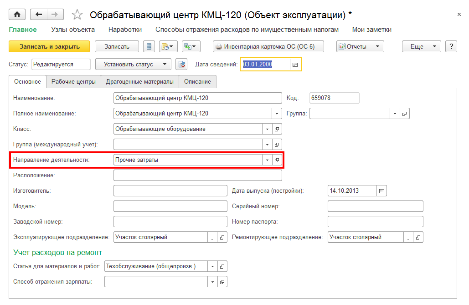Click into the Наименование field
Viewport: 469px width, 305px height.
[198, 98]
